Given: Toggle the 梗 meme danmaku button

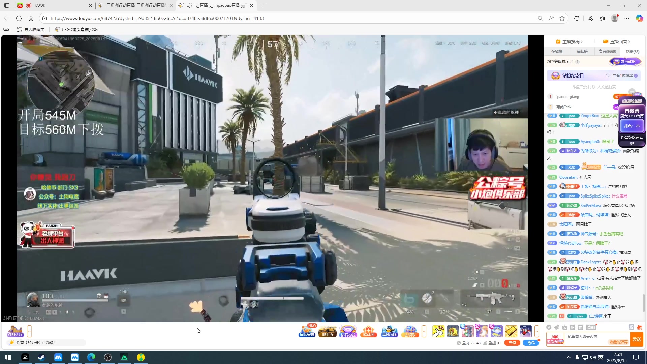Looking at the screenshot, I should pos(580,327).
